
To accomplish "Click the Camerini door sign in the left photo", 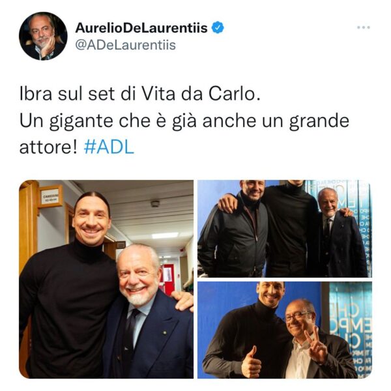I will (51, 197).
